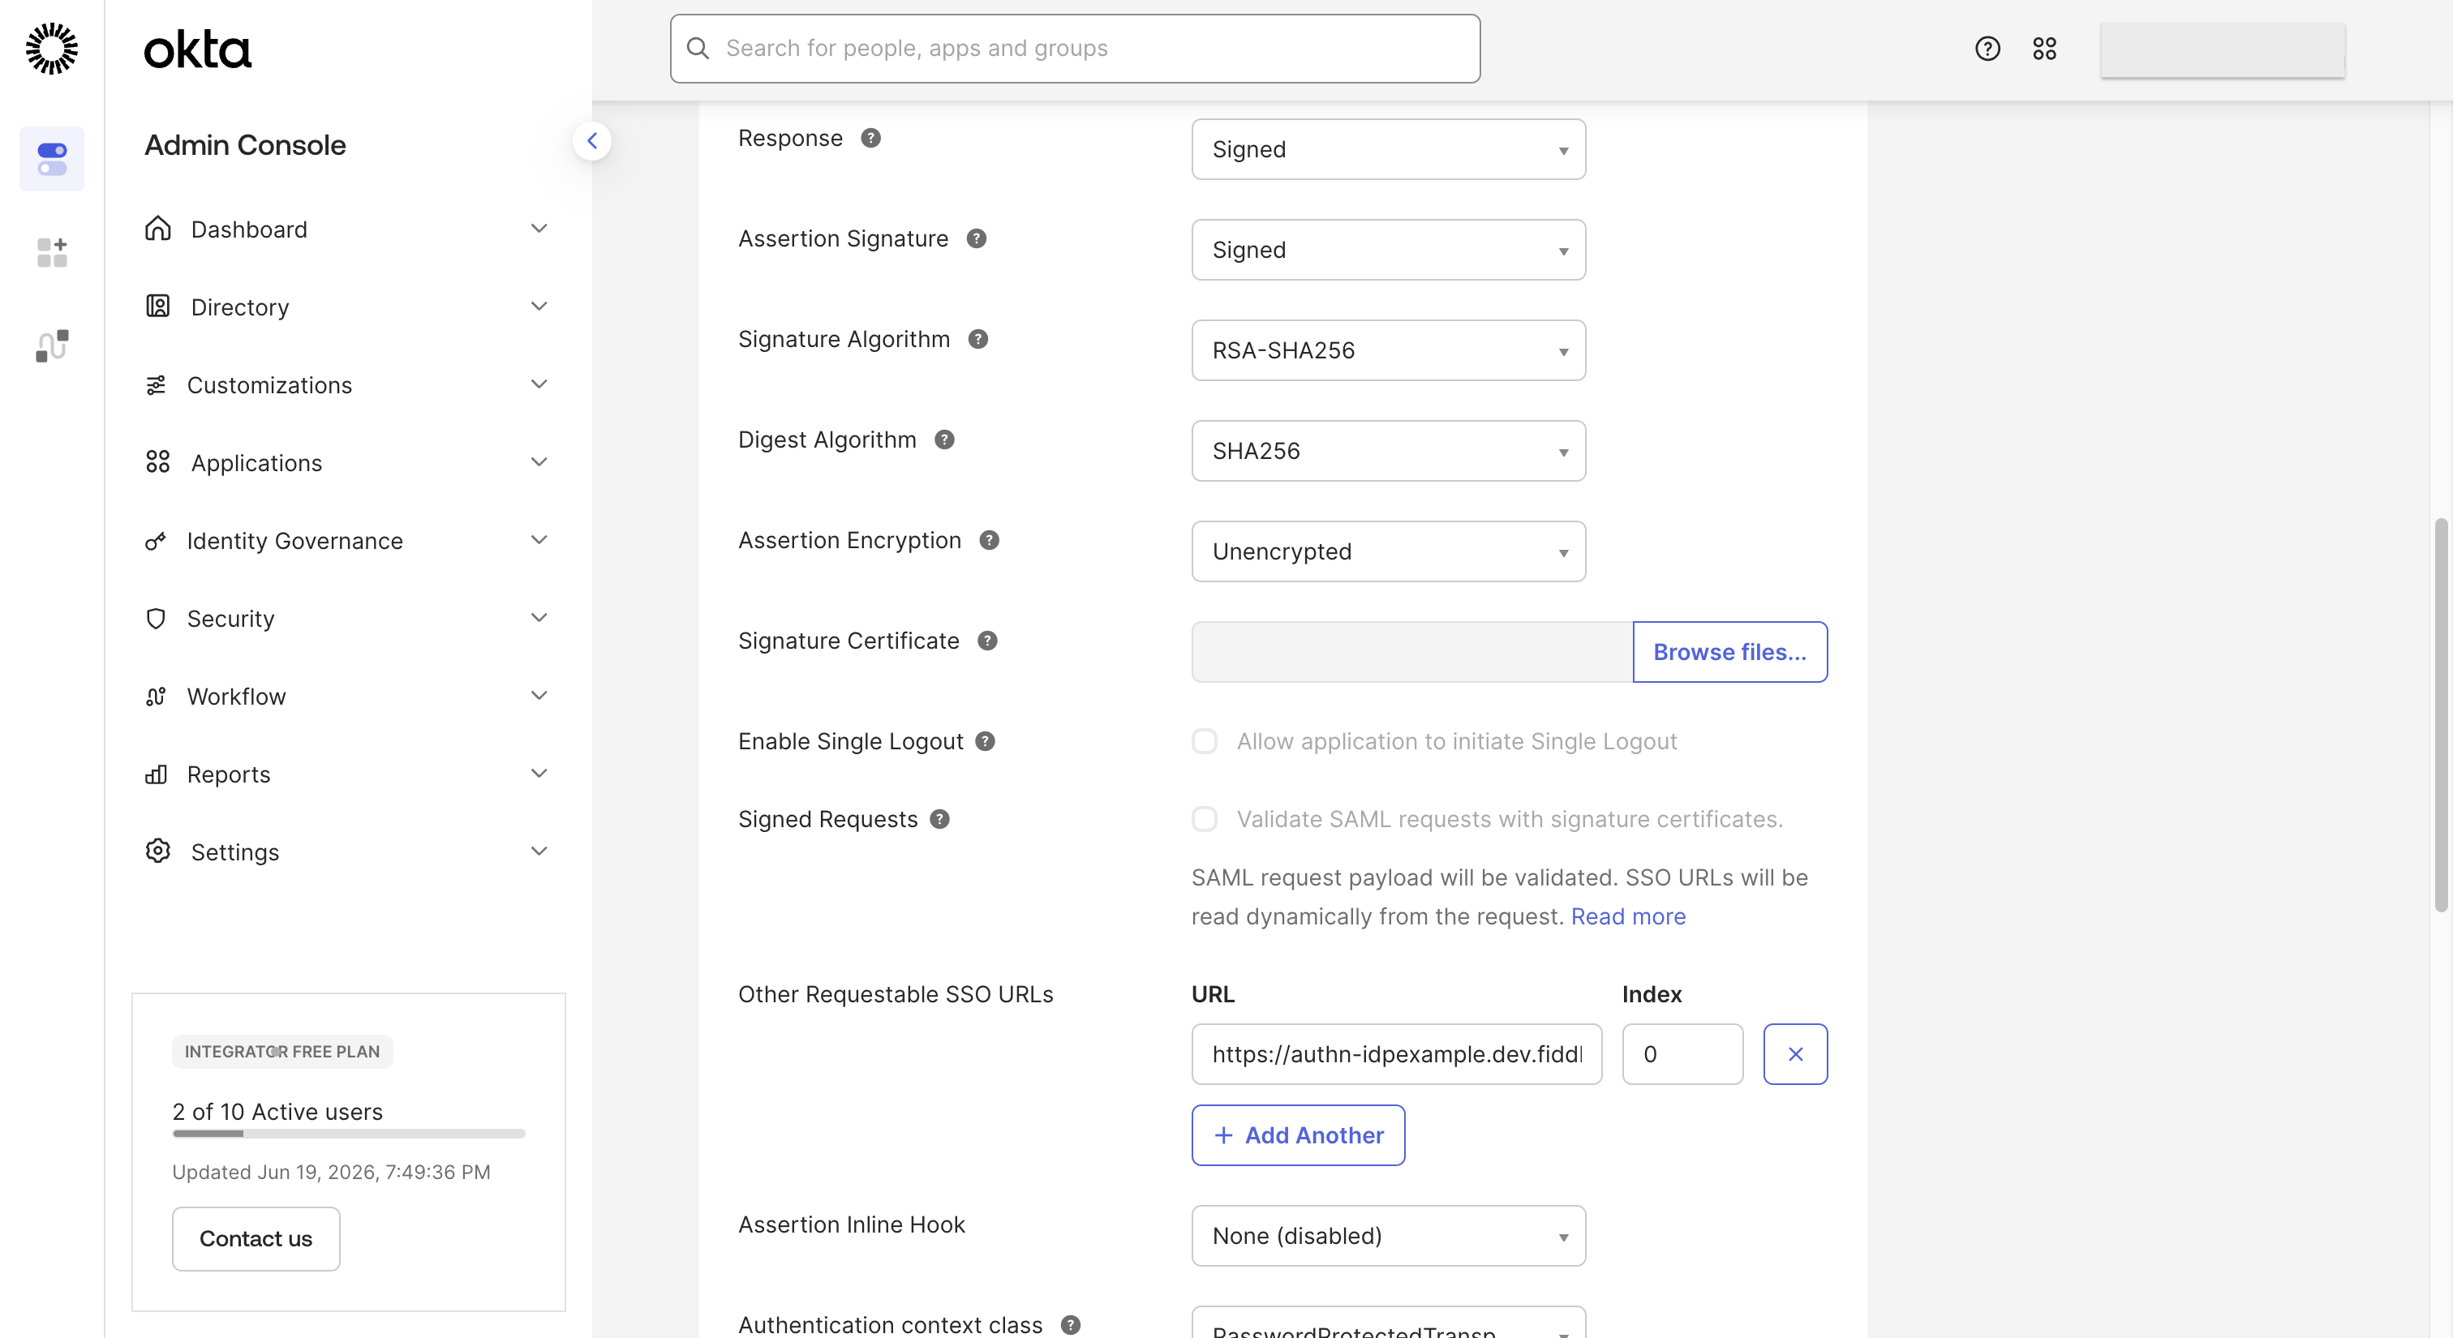Open the Assertion Signature dropdown
The width and height of the screenshot is (2453, 1338).
point(1389,251)
